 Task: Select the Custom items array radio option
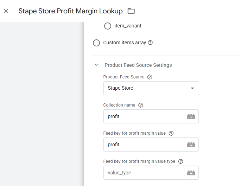[96, 43]
